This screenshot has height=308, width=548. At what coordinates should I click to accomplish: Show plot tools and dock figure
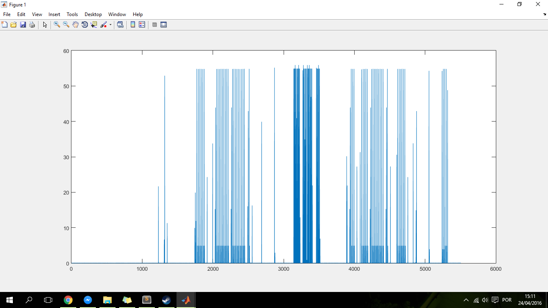pyautogui.click(x=164, y=24)
